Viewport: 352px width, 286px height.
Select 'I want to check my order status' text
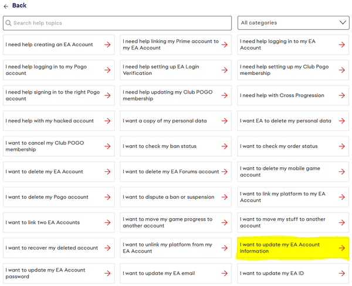279,146
